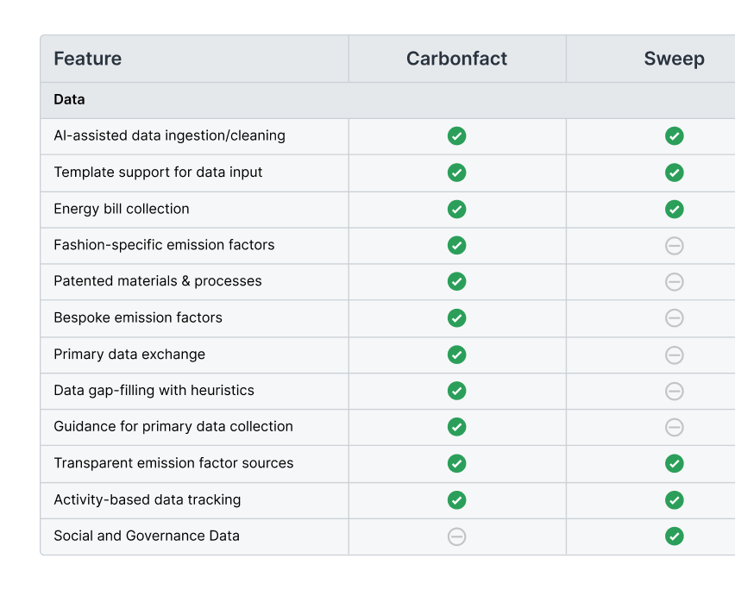Select the Sweep column header

[674, 59]
